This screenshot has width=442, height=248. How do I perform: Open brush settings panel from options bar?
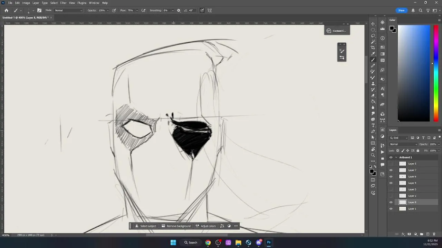(x=39, y=10)
